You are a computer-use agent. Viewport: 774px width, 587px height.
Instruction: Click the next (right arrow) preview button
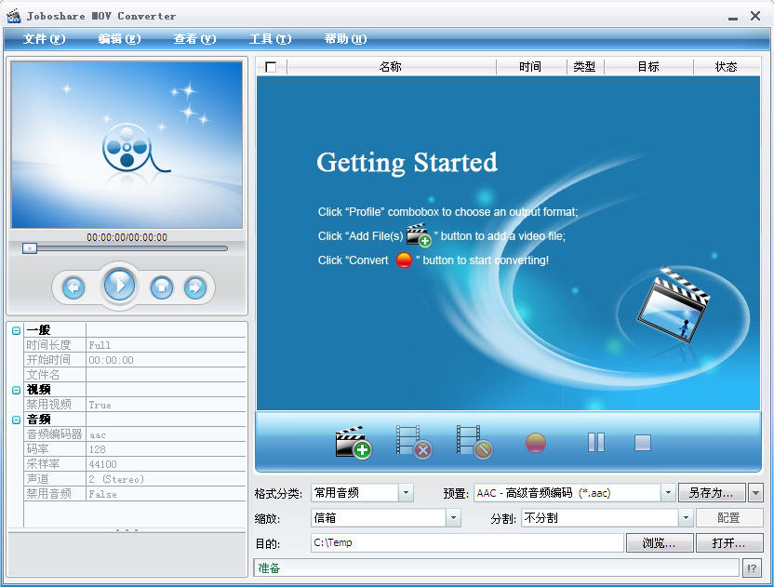point(195,287)
